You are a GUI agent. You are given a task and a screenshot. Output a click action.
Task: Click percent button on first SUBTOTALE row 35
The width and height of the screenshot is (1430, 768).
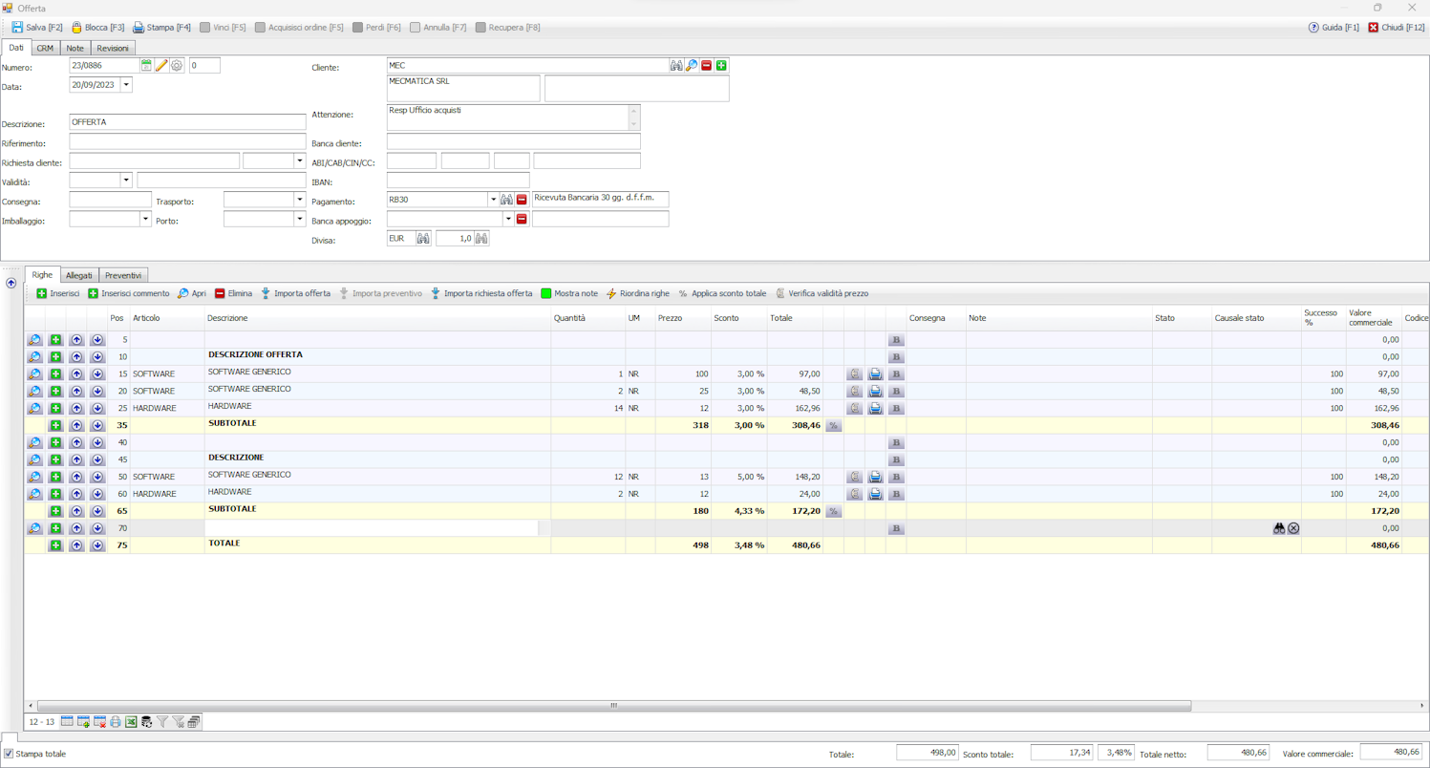click(833, 426)
